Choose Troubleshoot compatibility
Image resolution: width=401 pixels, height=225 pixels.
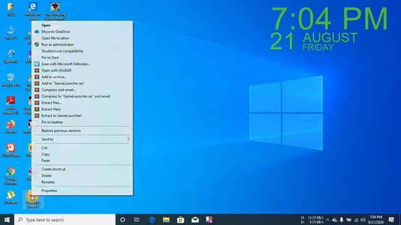click(82, 51)
